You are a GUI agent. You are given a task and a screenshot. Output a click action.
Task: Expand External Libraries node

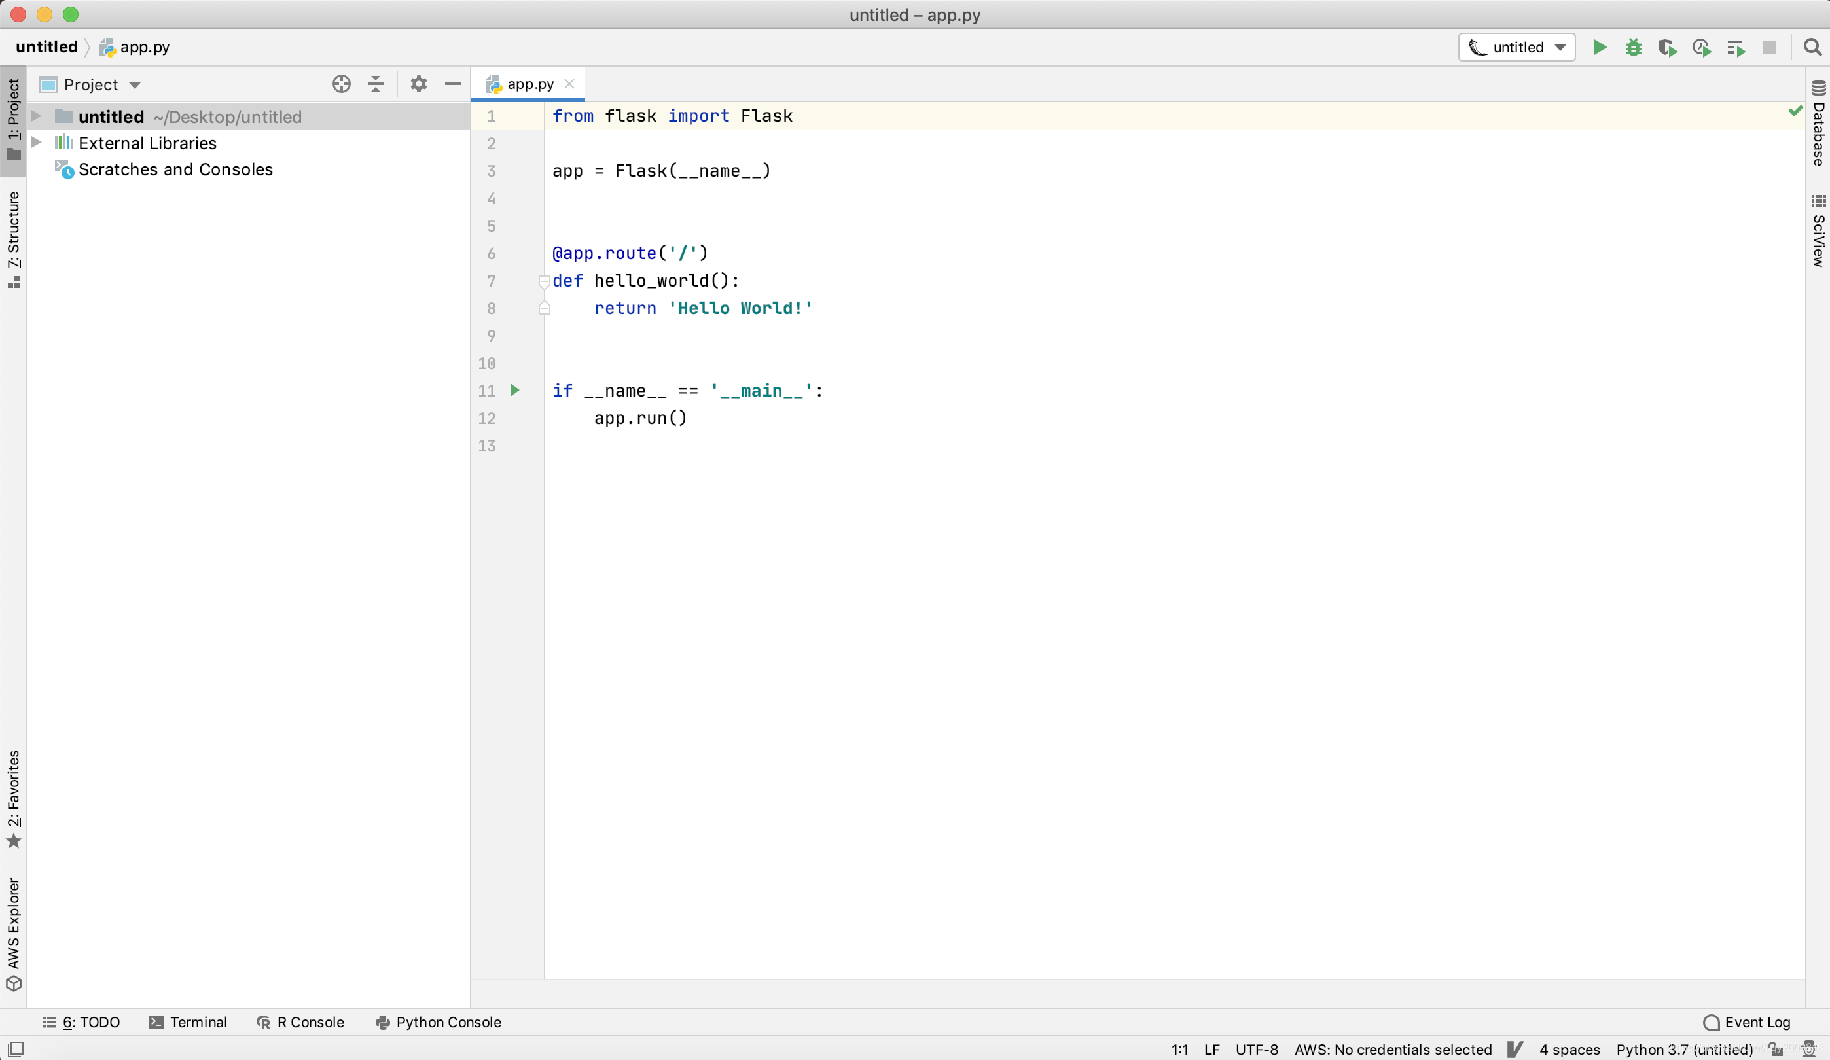tap(36, 142)
